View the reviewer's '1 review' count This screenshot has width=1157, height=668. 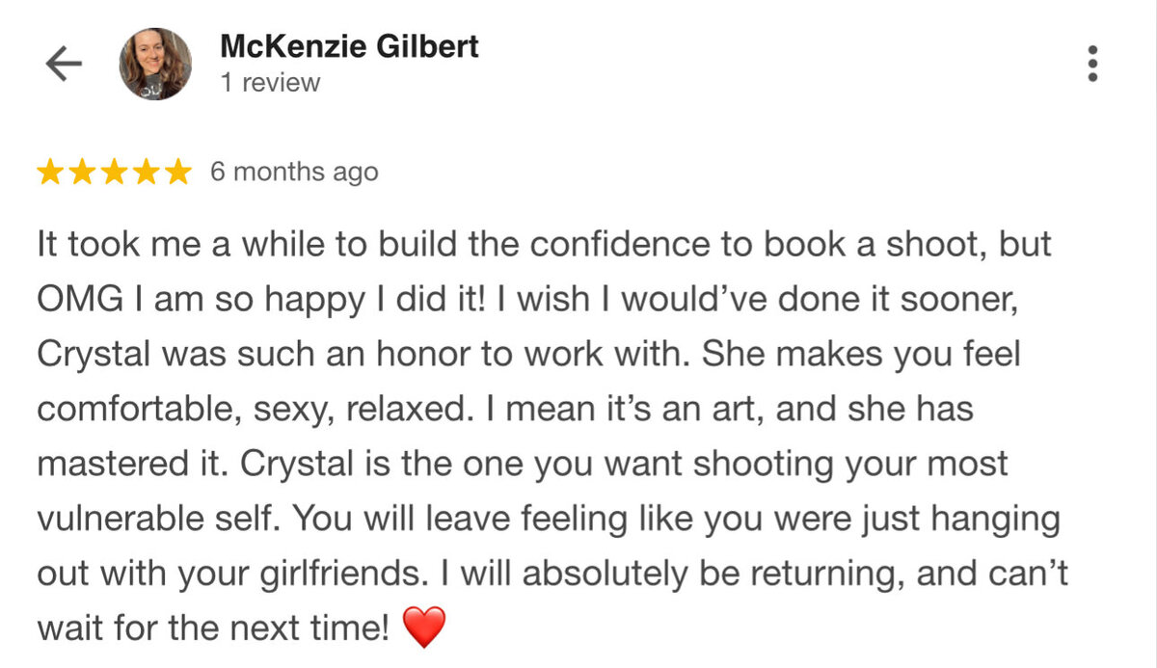270,83
